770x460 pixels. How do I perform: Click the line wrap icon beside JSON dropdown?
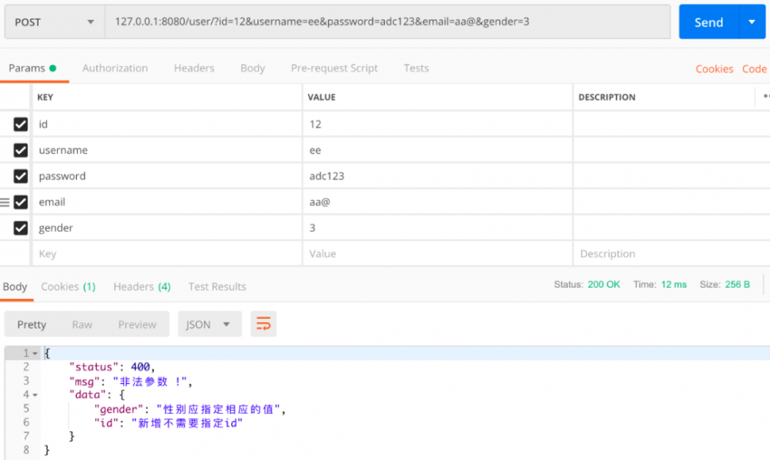[263, 324]
